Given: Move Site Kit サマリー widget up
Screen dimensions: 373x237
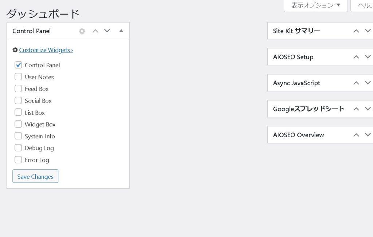Looking at the screenshot, I should click(x=356, y=31).
